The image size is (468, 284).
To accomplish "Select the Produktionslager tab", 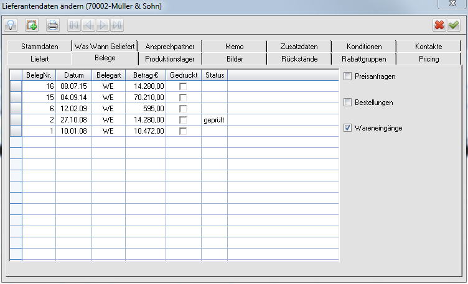I will coord(170,59).
